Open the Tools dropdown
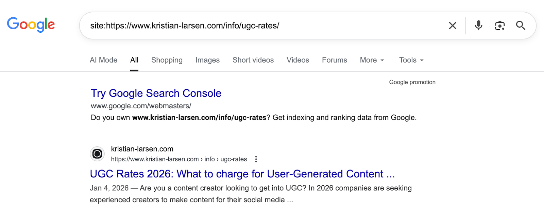544x223 pixels. pos(411,60)
